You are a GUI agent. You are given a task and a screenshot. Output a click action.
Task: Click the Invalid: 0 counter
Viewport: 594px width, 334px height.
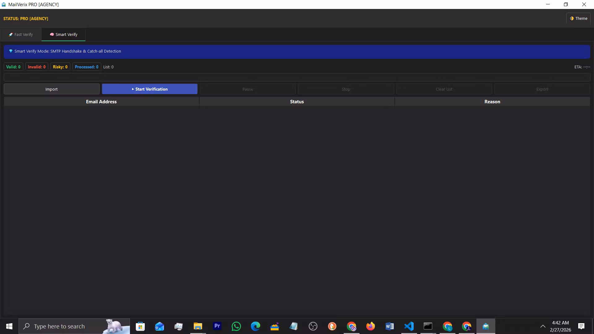click(37, 67)
